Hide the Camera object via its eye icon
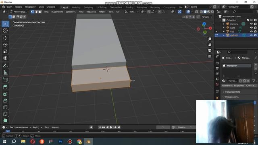 click(x=252, y=24)
